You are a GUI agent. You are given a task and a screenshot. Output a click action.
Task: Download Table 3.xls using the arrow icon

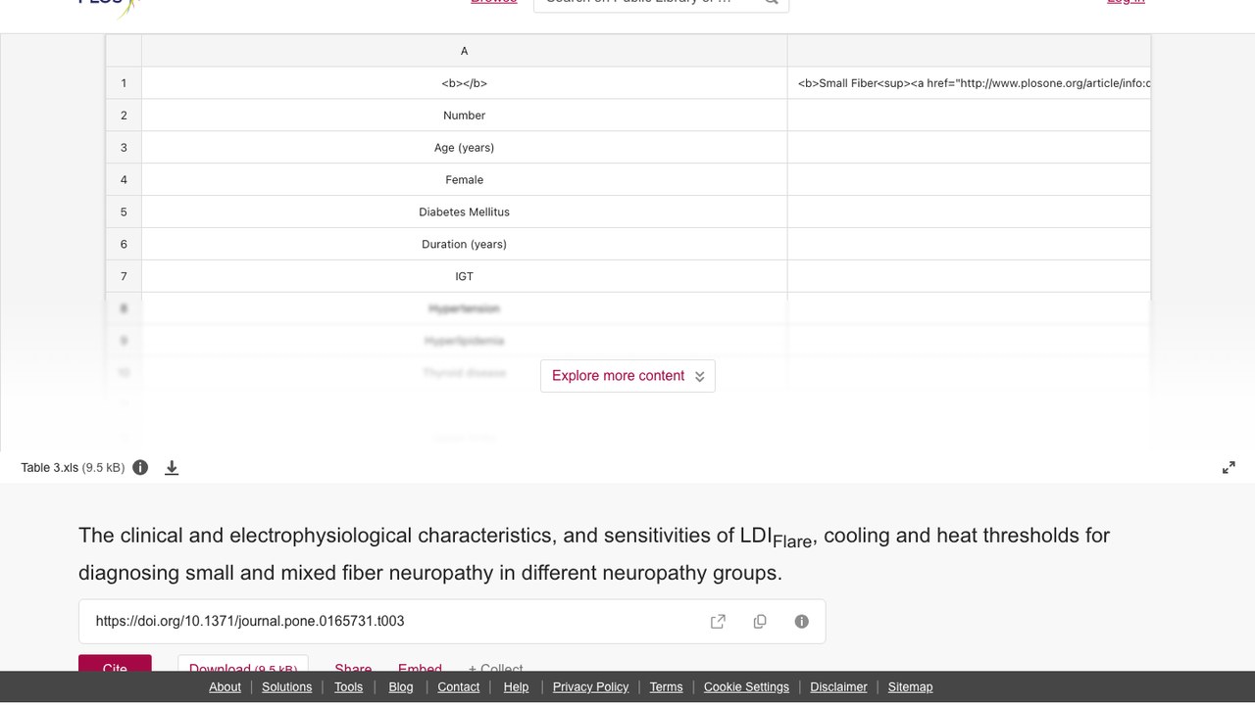(x=172, y=468)
